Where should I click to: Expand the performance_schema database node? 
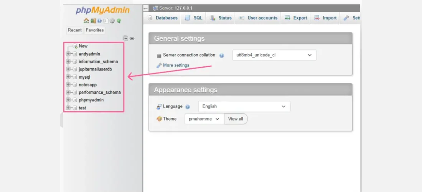click(68, 93)
